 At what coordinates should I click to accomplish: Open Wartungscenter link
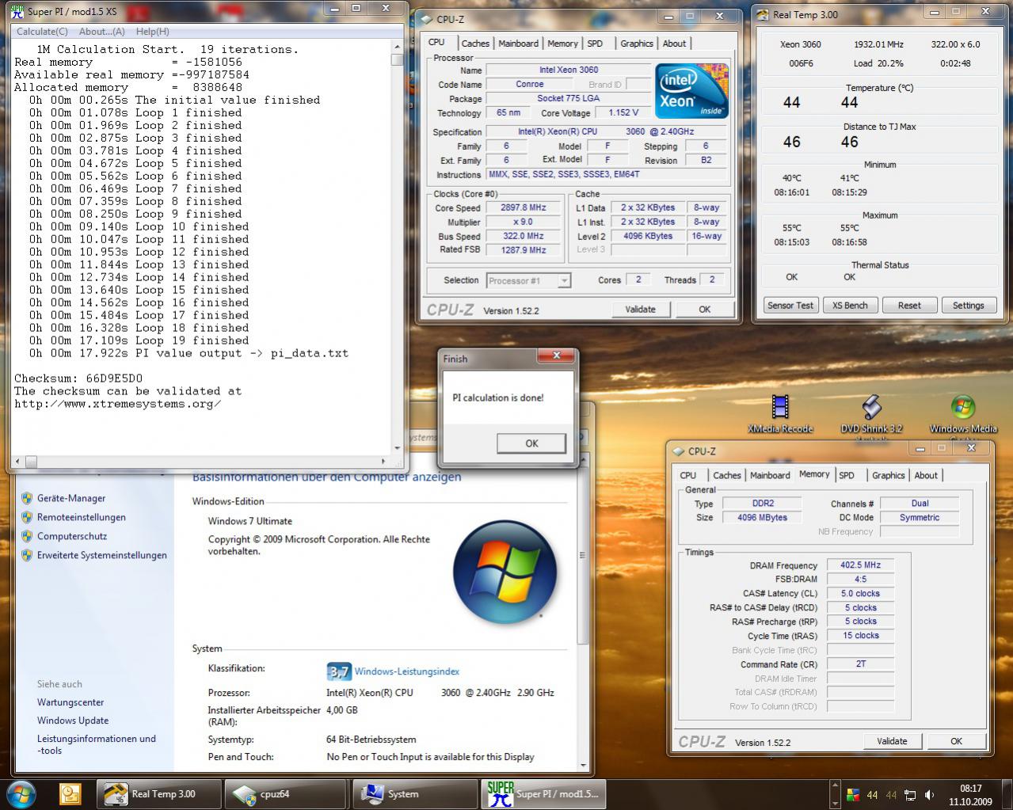[x=70, y=702]
